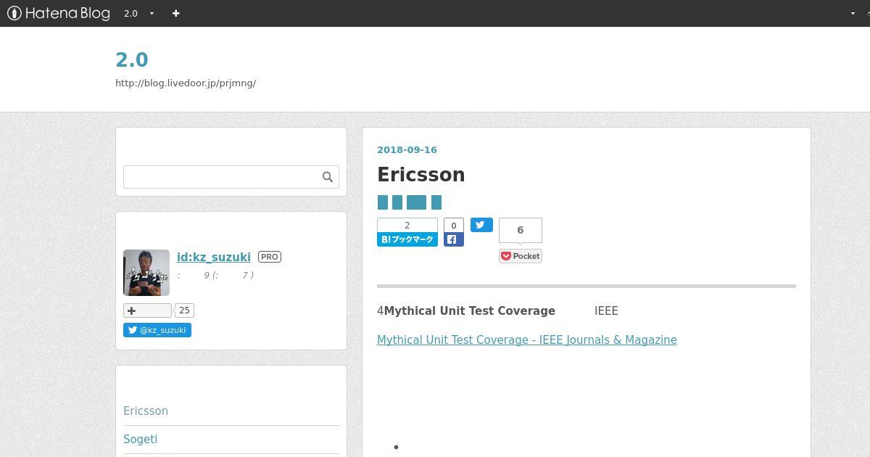Open Mythical Unit Test Coverage IEEE link
The height and width of the screenshot is (457, 870).
527,339
